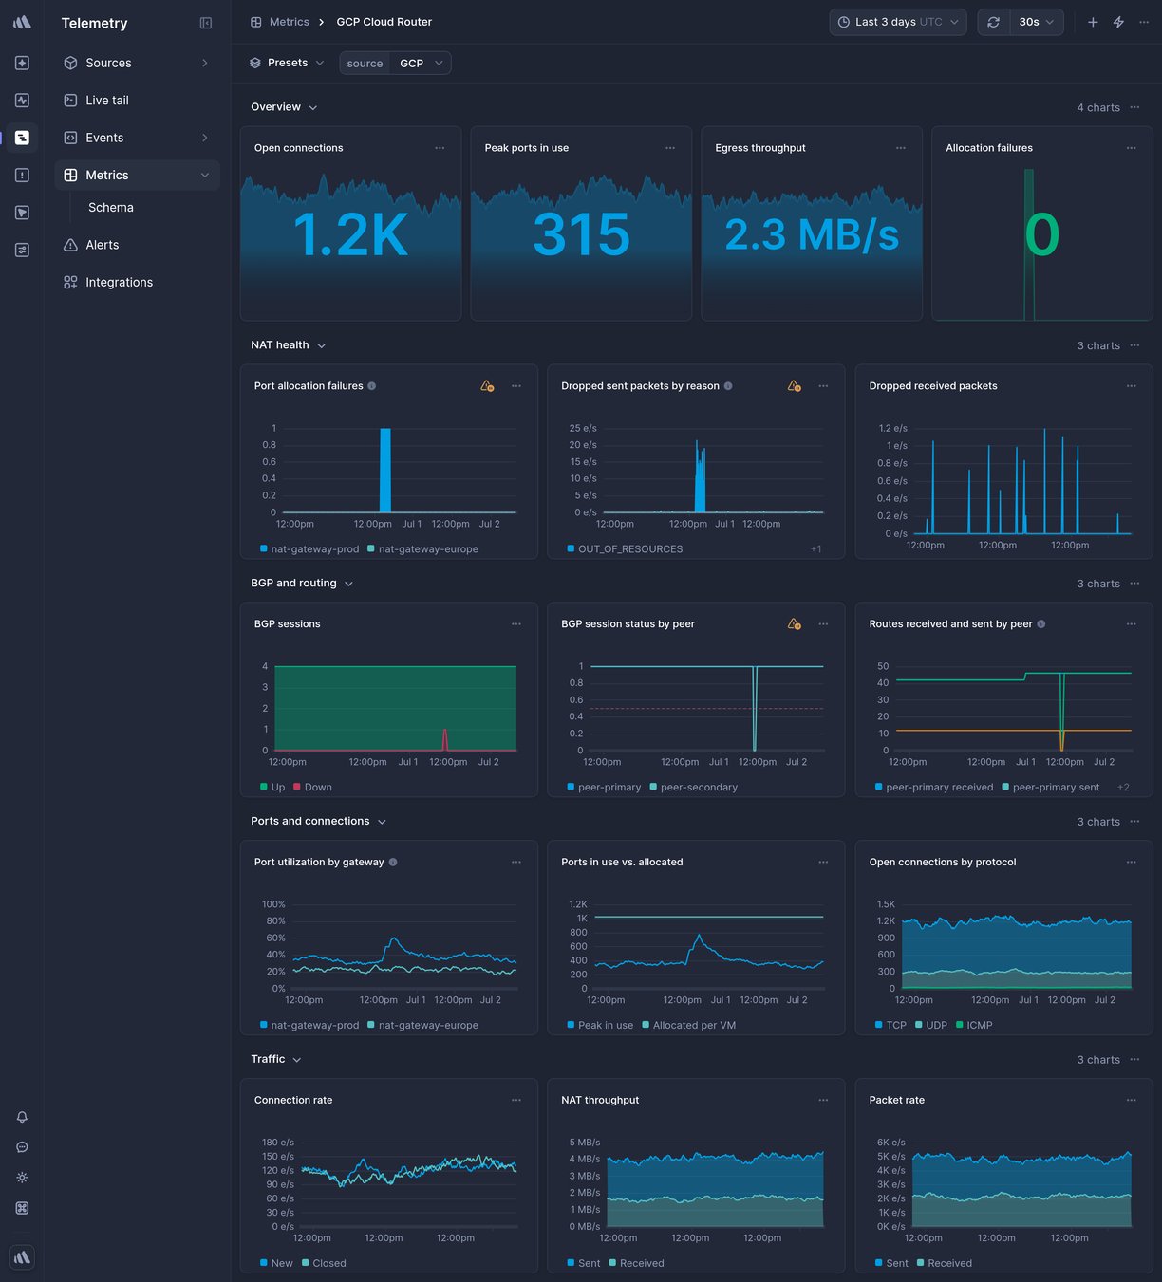The height and width of the screenshot is (1282, 1162).
Task: Toggle peer-secondary series in BGP status legend
Action: point(694,788)
